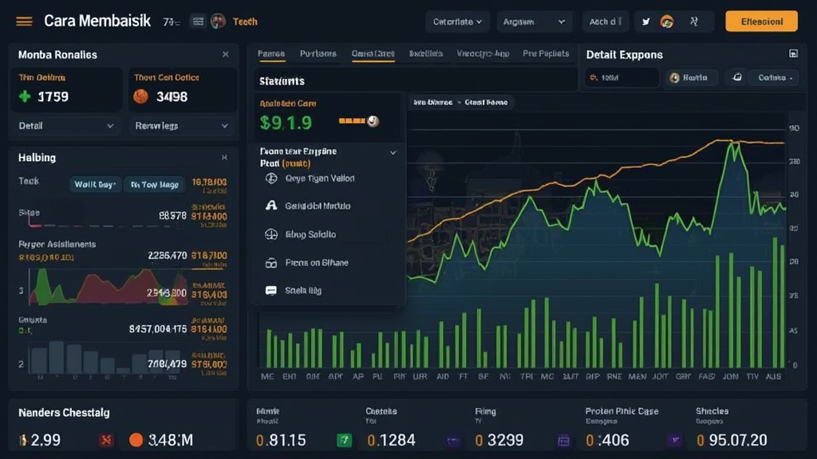Toggle the panel icon in Detail Exppons header
817x459 pixels.
coord(793,54)
